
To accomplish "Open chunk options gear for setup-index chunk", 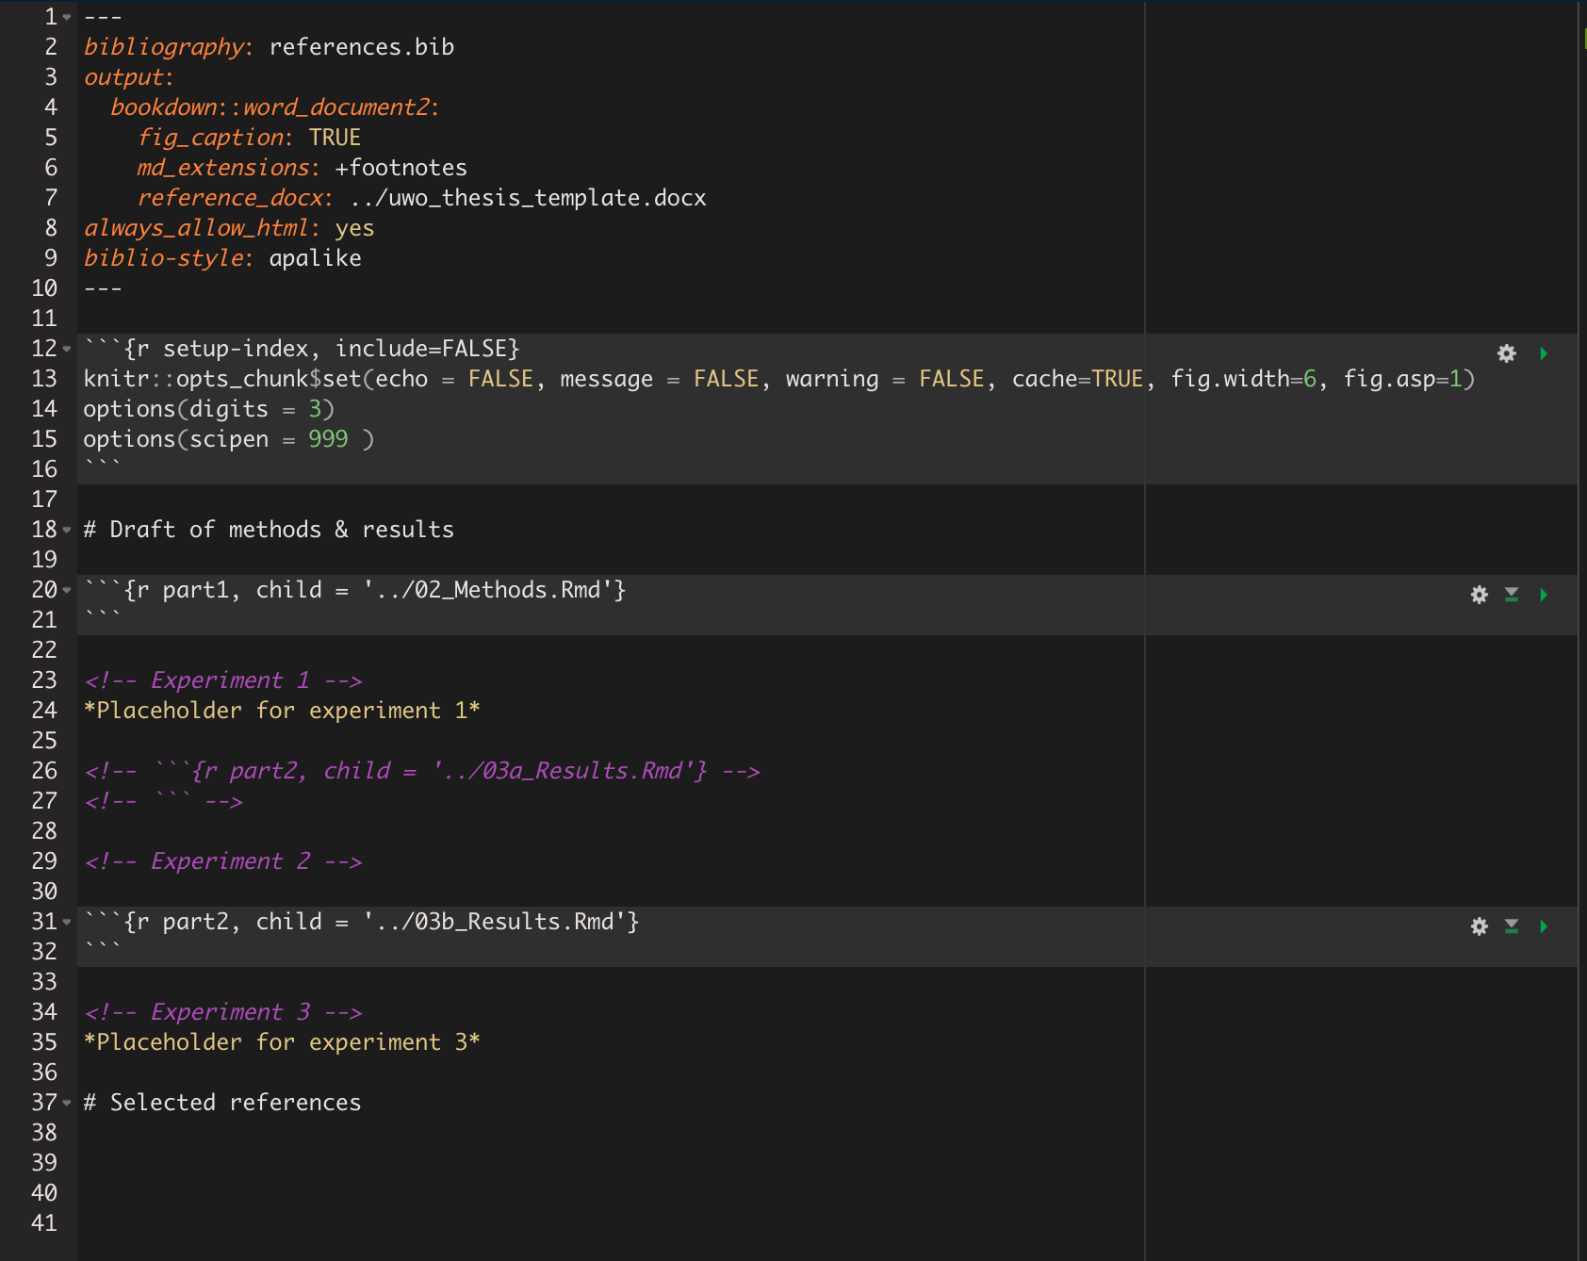I will coord(1506,353).
